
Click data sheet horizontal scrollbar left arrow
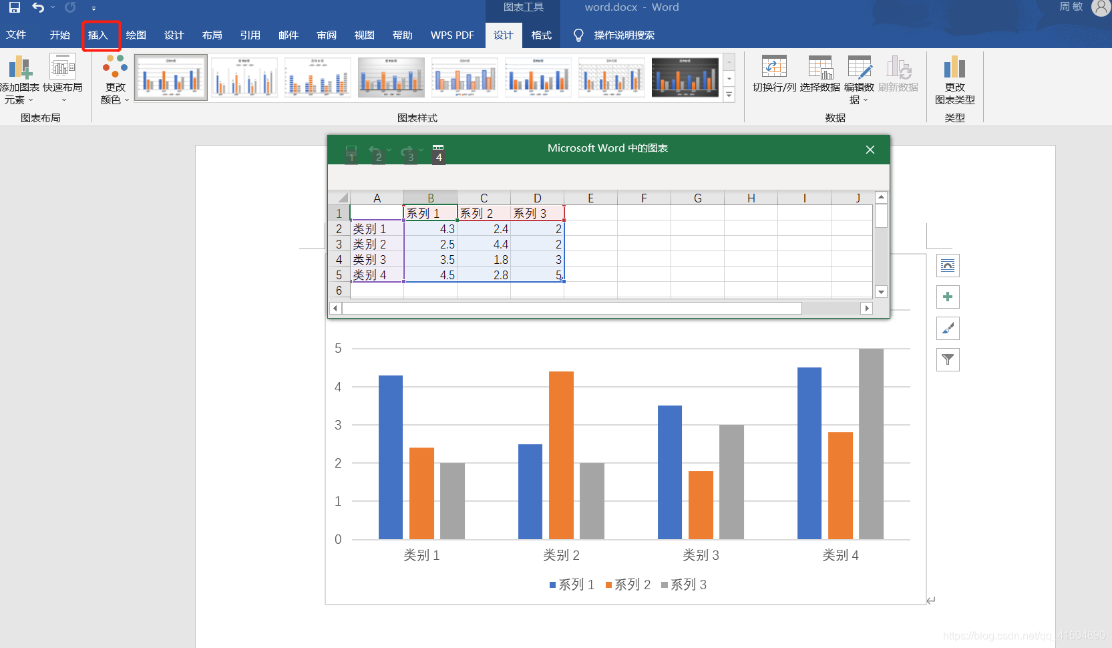click(x=336, y=308)
